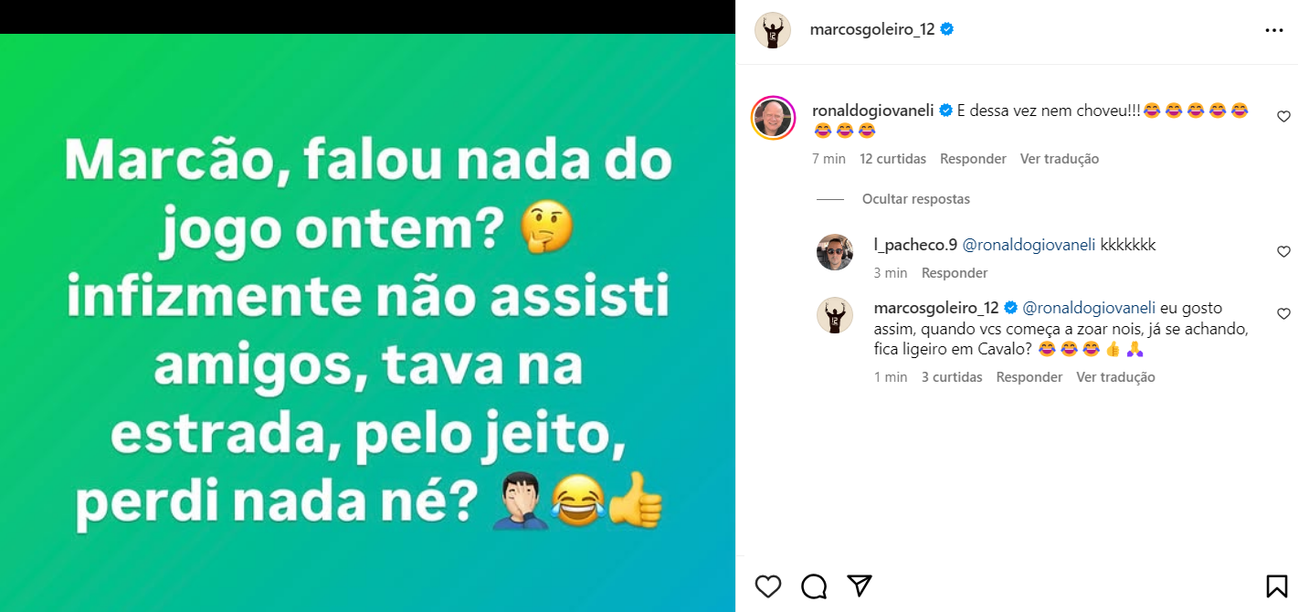The image size is (1298, 612).
Task: Save post with bookmark icon
Action: click(x=1276, y=586)
